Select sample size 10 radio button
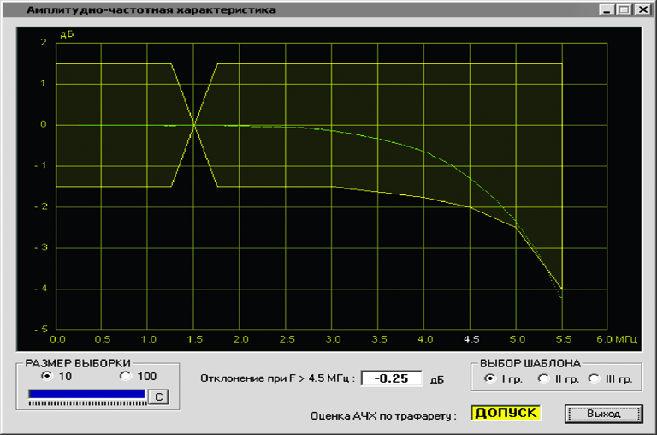Image resolution: width=657 pixels, height=435 pixels. (47, 376)
